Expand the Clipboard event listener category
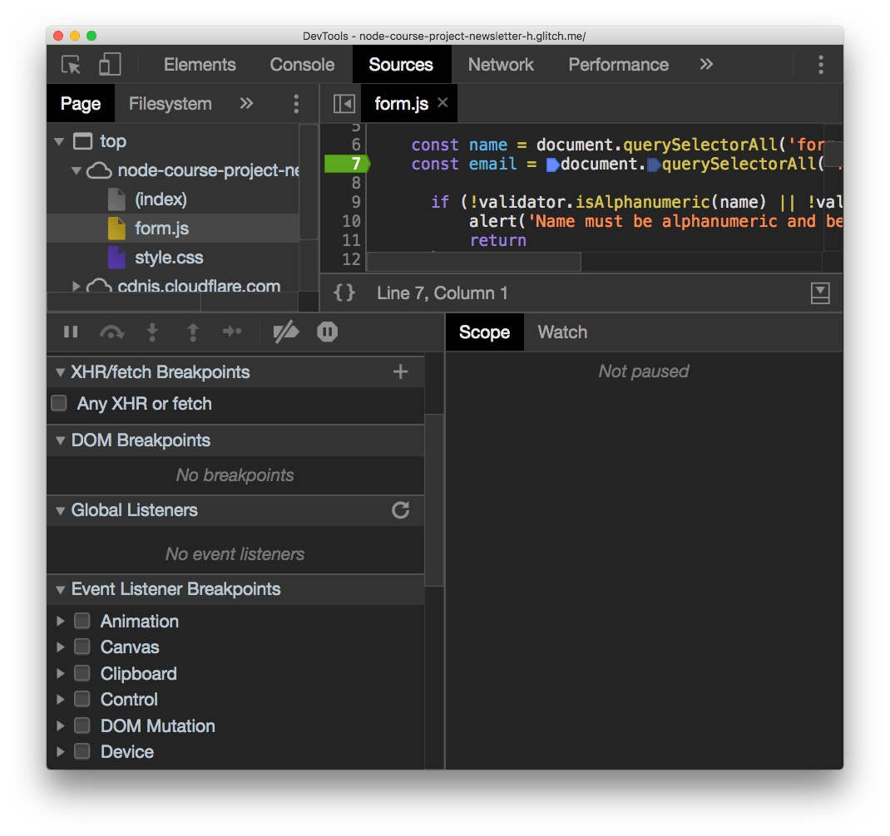This screenshot has height=836, width=890. click(59, 673)
